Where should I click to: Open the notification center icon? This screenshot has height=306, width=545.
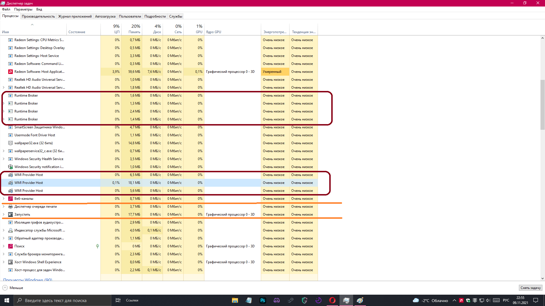pyautogui.click(x=536, y=300)
